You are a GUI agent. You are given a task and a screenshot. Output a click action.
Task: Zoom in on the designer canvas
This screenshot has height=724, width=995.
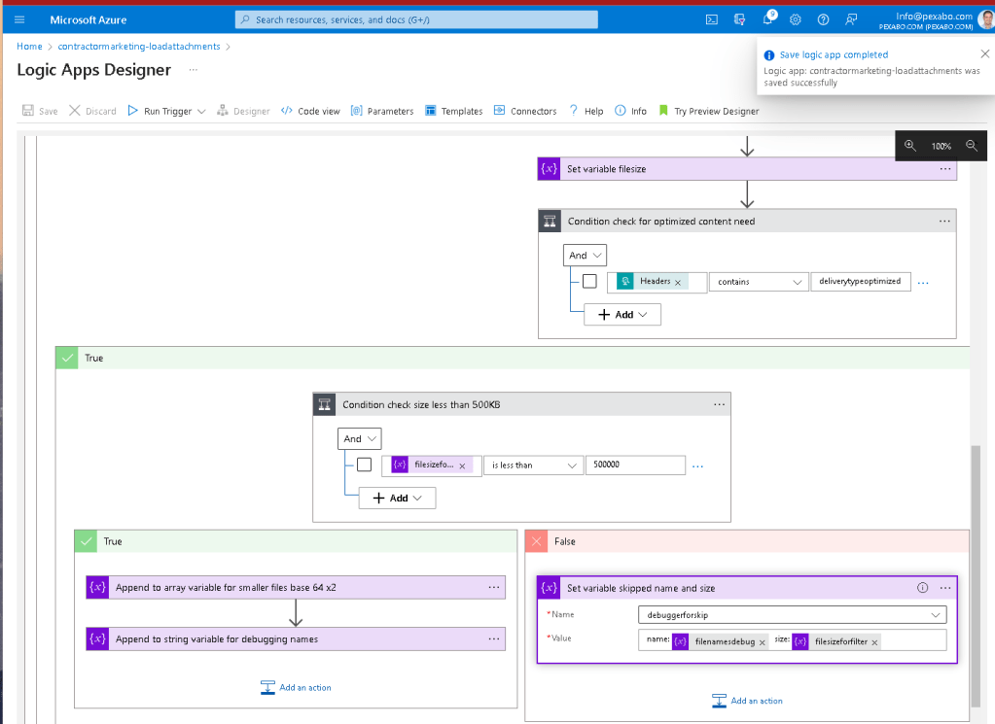910,146
